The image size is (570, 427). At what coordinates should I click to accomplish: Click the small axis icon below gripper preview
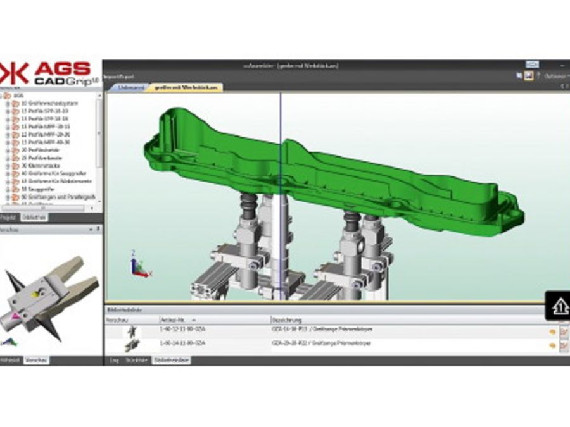[9, 342]
